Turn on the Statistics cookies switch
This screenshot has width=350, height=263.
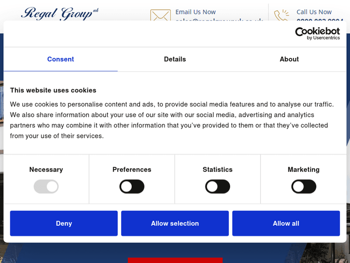pyautogui.click(x=217, y=187)
